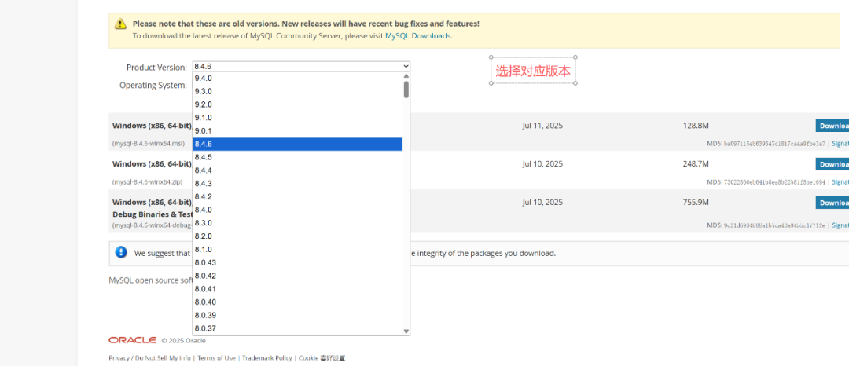Select version 9.2.0 from list
Image resolution: width=849 pixels, height=366 pixels.
click(297, 104)
